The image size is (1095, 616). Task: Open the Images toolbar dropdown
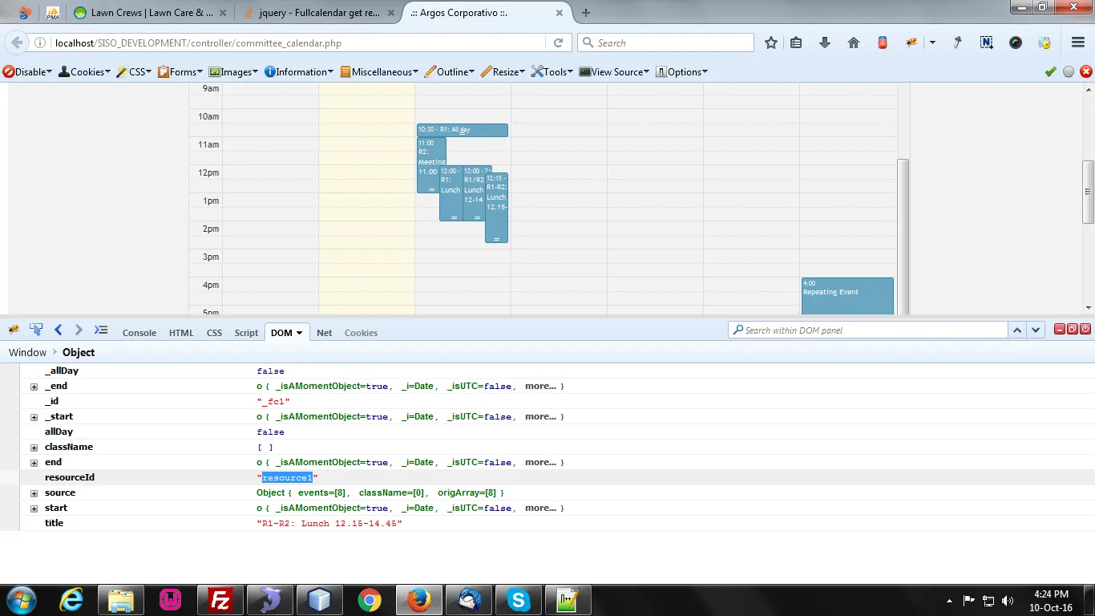(234, 72)
